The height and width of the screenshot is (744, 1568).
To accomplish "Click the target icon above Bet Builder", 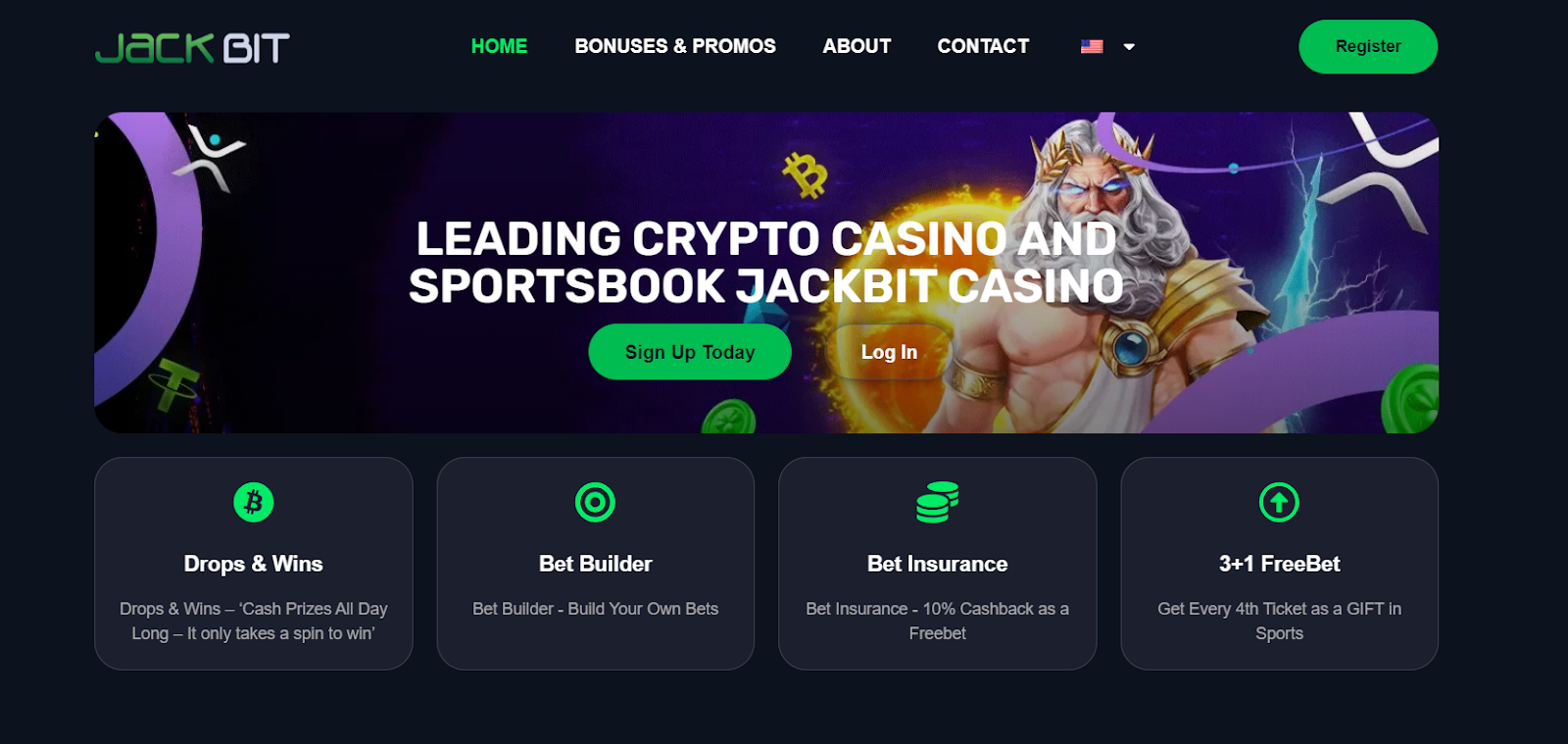I will [595, 502].
